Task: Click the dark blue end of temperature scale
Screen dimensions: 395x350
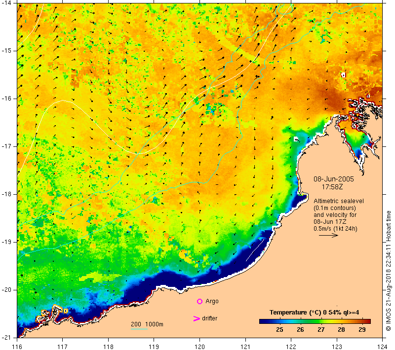Action: (x=262, y=321)
